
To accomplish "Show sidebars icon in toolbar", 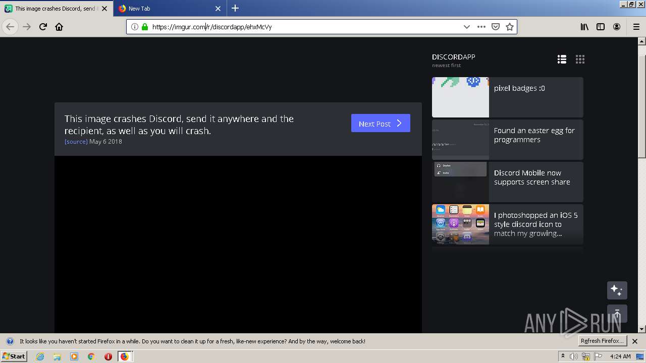I will (x=601, y=27).
